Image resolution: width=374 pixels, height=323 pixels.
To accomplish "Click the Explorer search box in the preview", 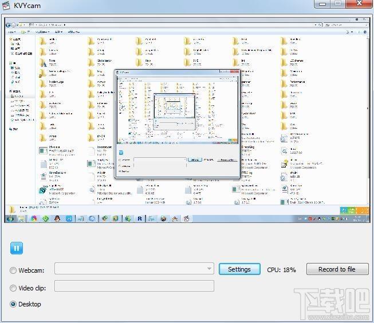I will tap(347, 25).
